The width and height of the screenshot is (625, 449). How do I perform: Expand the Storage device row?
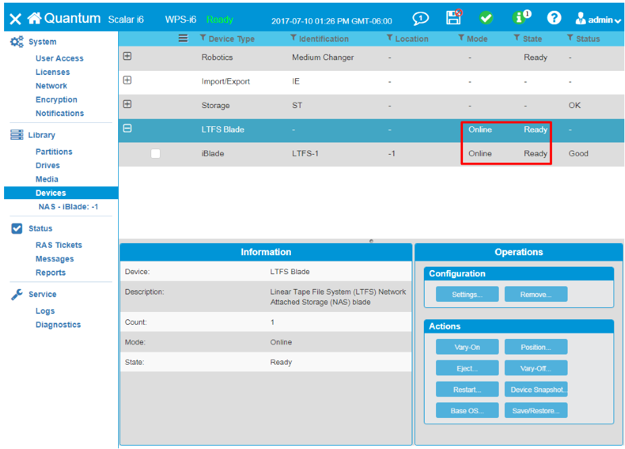[x=127, y=104]
